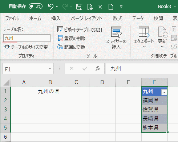Open the エクスポート dropdown
178x142 pixels.
[144, 37]
